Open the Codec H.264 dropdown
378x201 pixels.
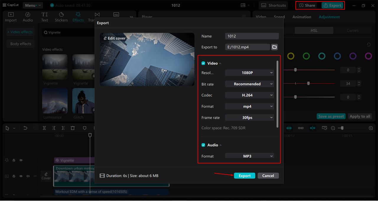(x=250, y=95)
